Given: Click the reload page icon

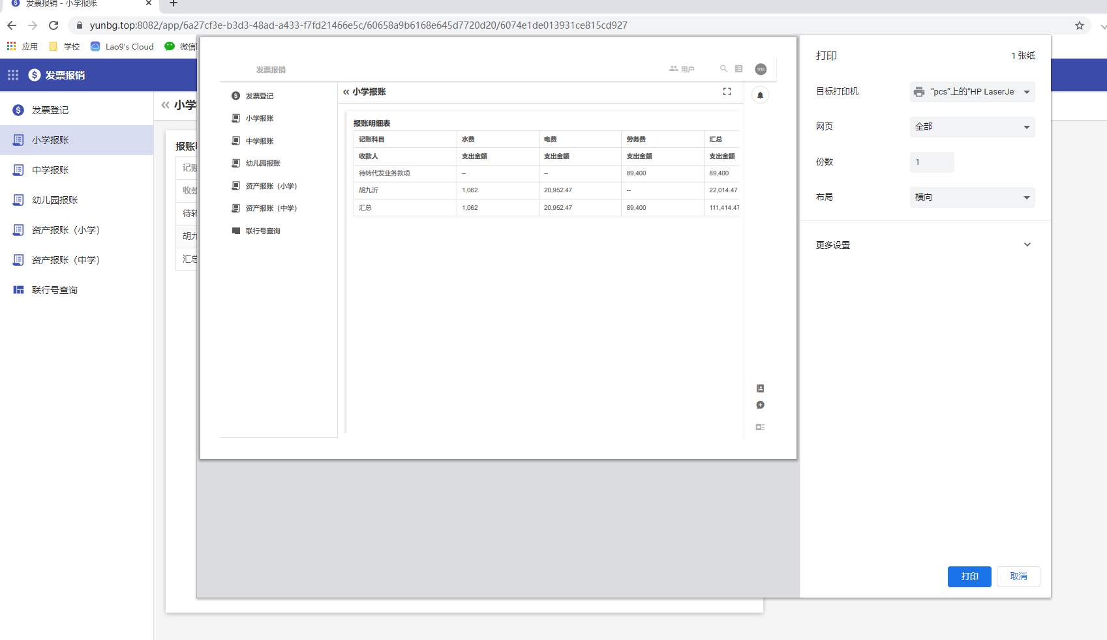Looking at the screenshot, I should (x=53, y=25).
